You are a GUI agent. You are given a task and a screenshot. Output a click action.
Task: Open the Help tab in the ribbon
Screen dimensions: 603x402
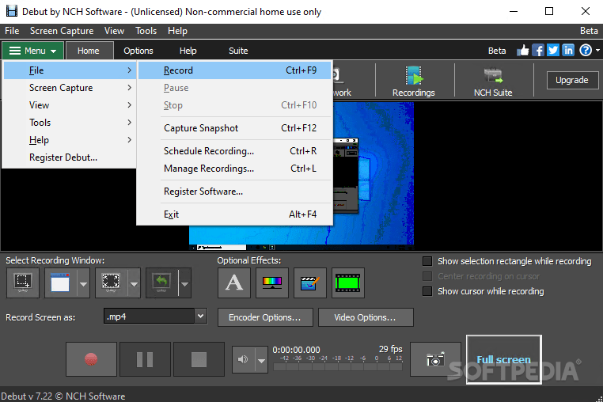[x=188, y=51]
